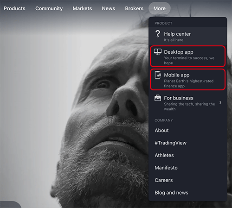This screenshot has height=208, width=232.
Task: Click the Mobile app phone icon
Action: (x=158, y=75)
